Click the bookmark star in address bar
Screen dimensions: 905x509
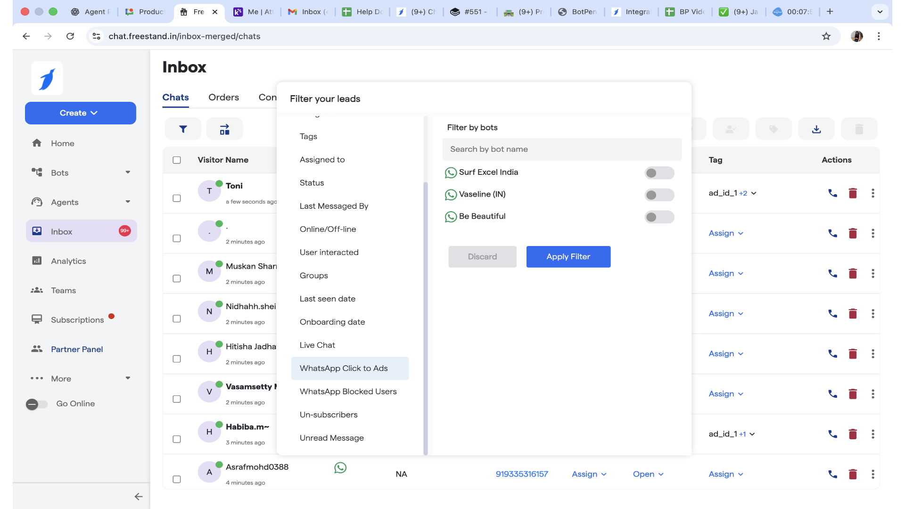click(826, 36)
